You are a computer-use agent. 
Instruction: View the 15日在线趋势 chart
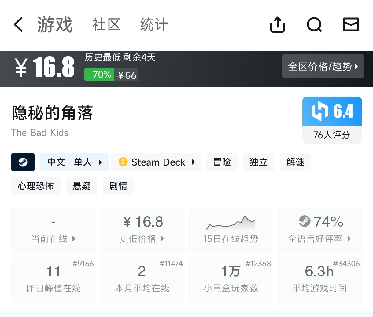point(231,231)
